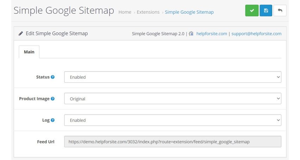Click the blue floppy disk save button
This screenshot has height=160, width=300.
click(x=266, y=11)
